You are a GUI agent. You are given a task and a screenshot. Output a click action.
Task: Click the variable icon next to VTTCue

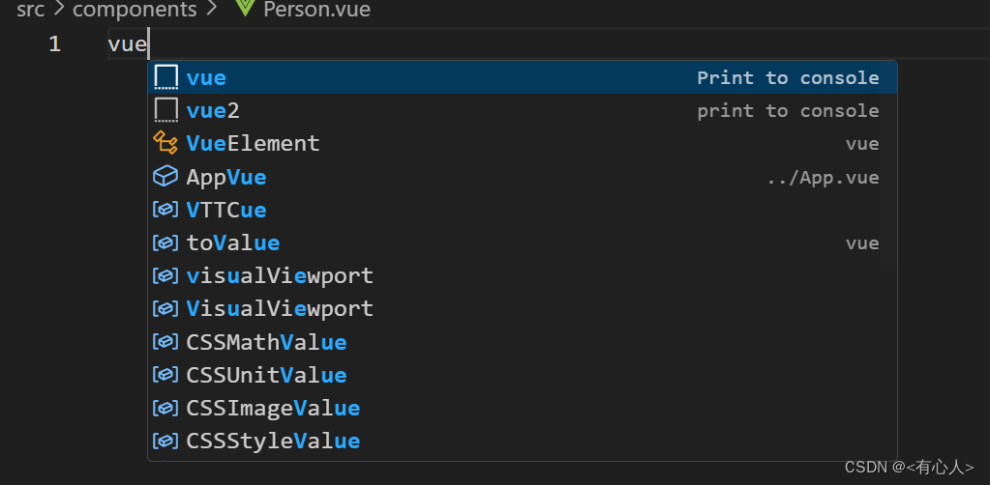pyautogui.click(x=165, y=210)
